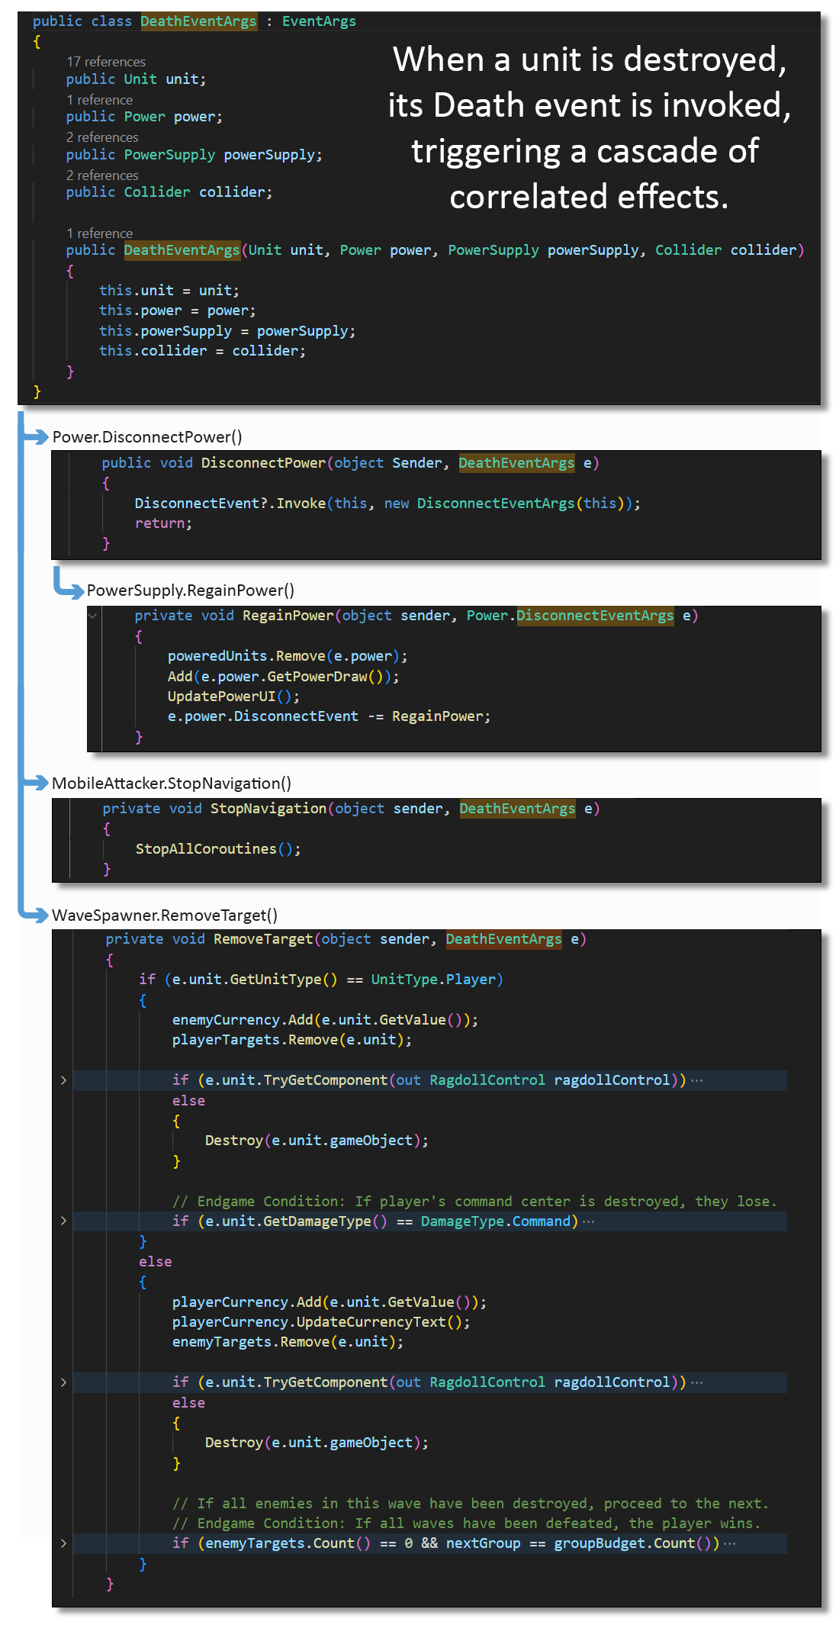The width and height of the screenshot is (839, 1625).
Task: Click the WaveSpawner.RemoveTarget() heading label
Action: pos(165,915)
